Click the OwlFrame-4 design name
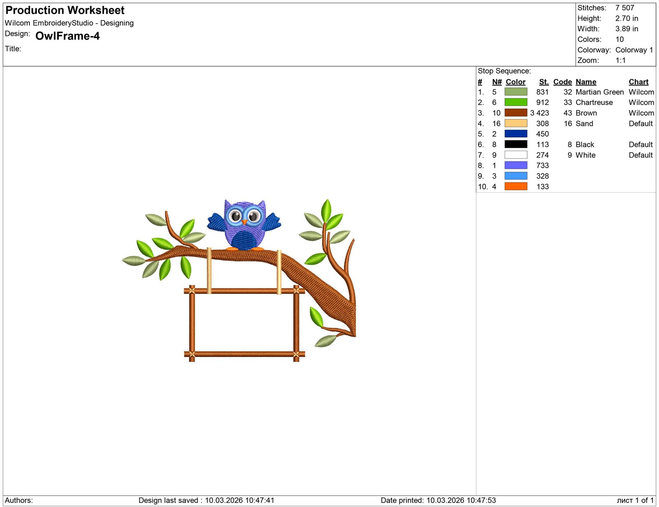The image size is (659, 507). 68,36
